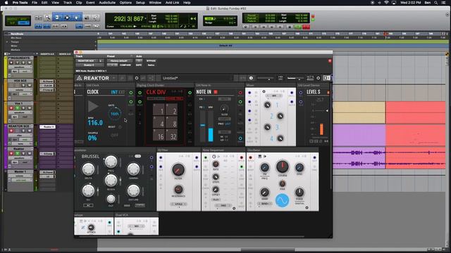Switch the Clock to INT mode
This screenshot has width=451, height=253.
point(114,92)
